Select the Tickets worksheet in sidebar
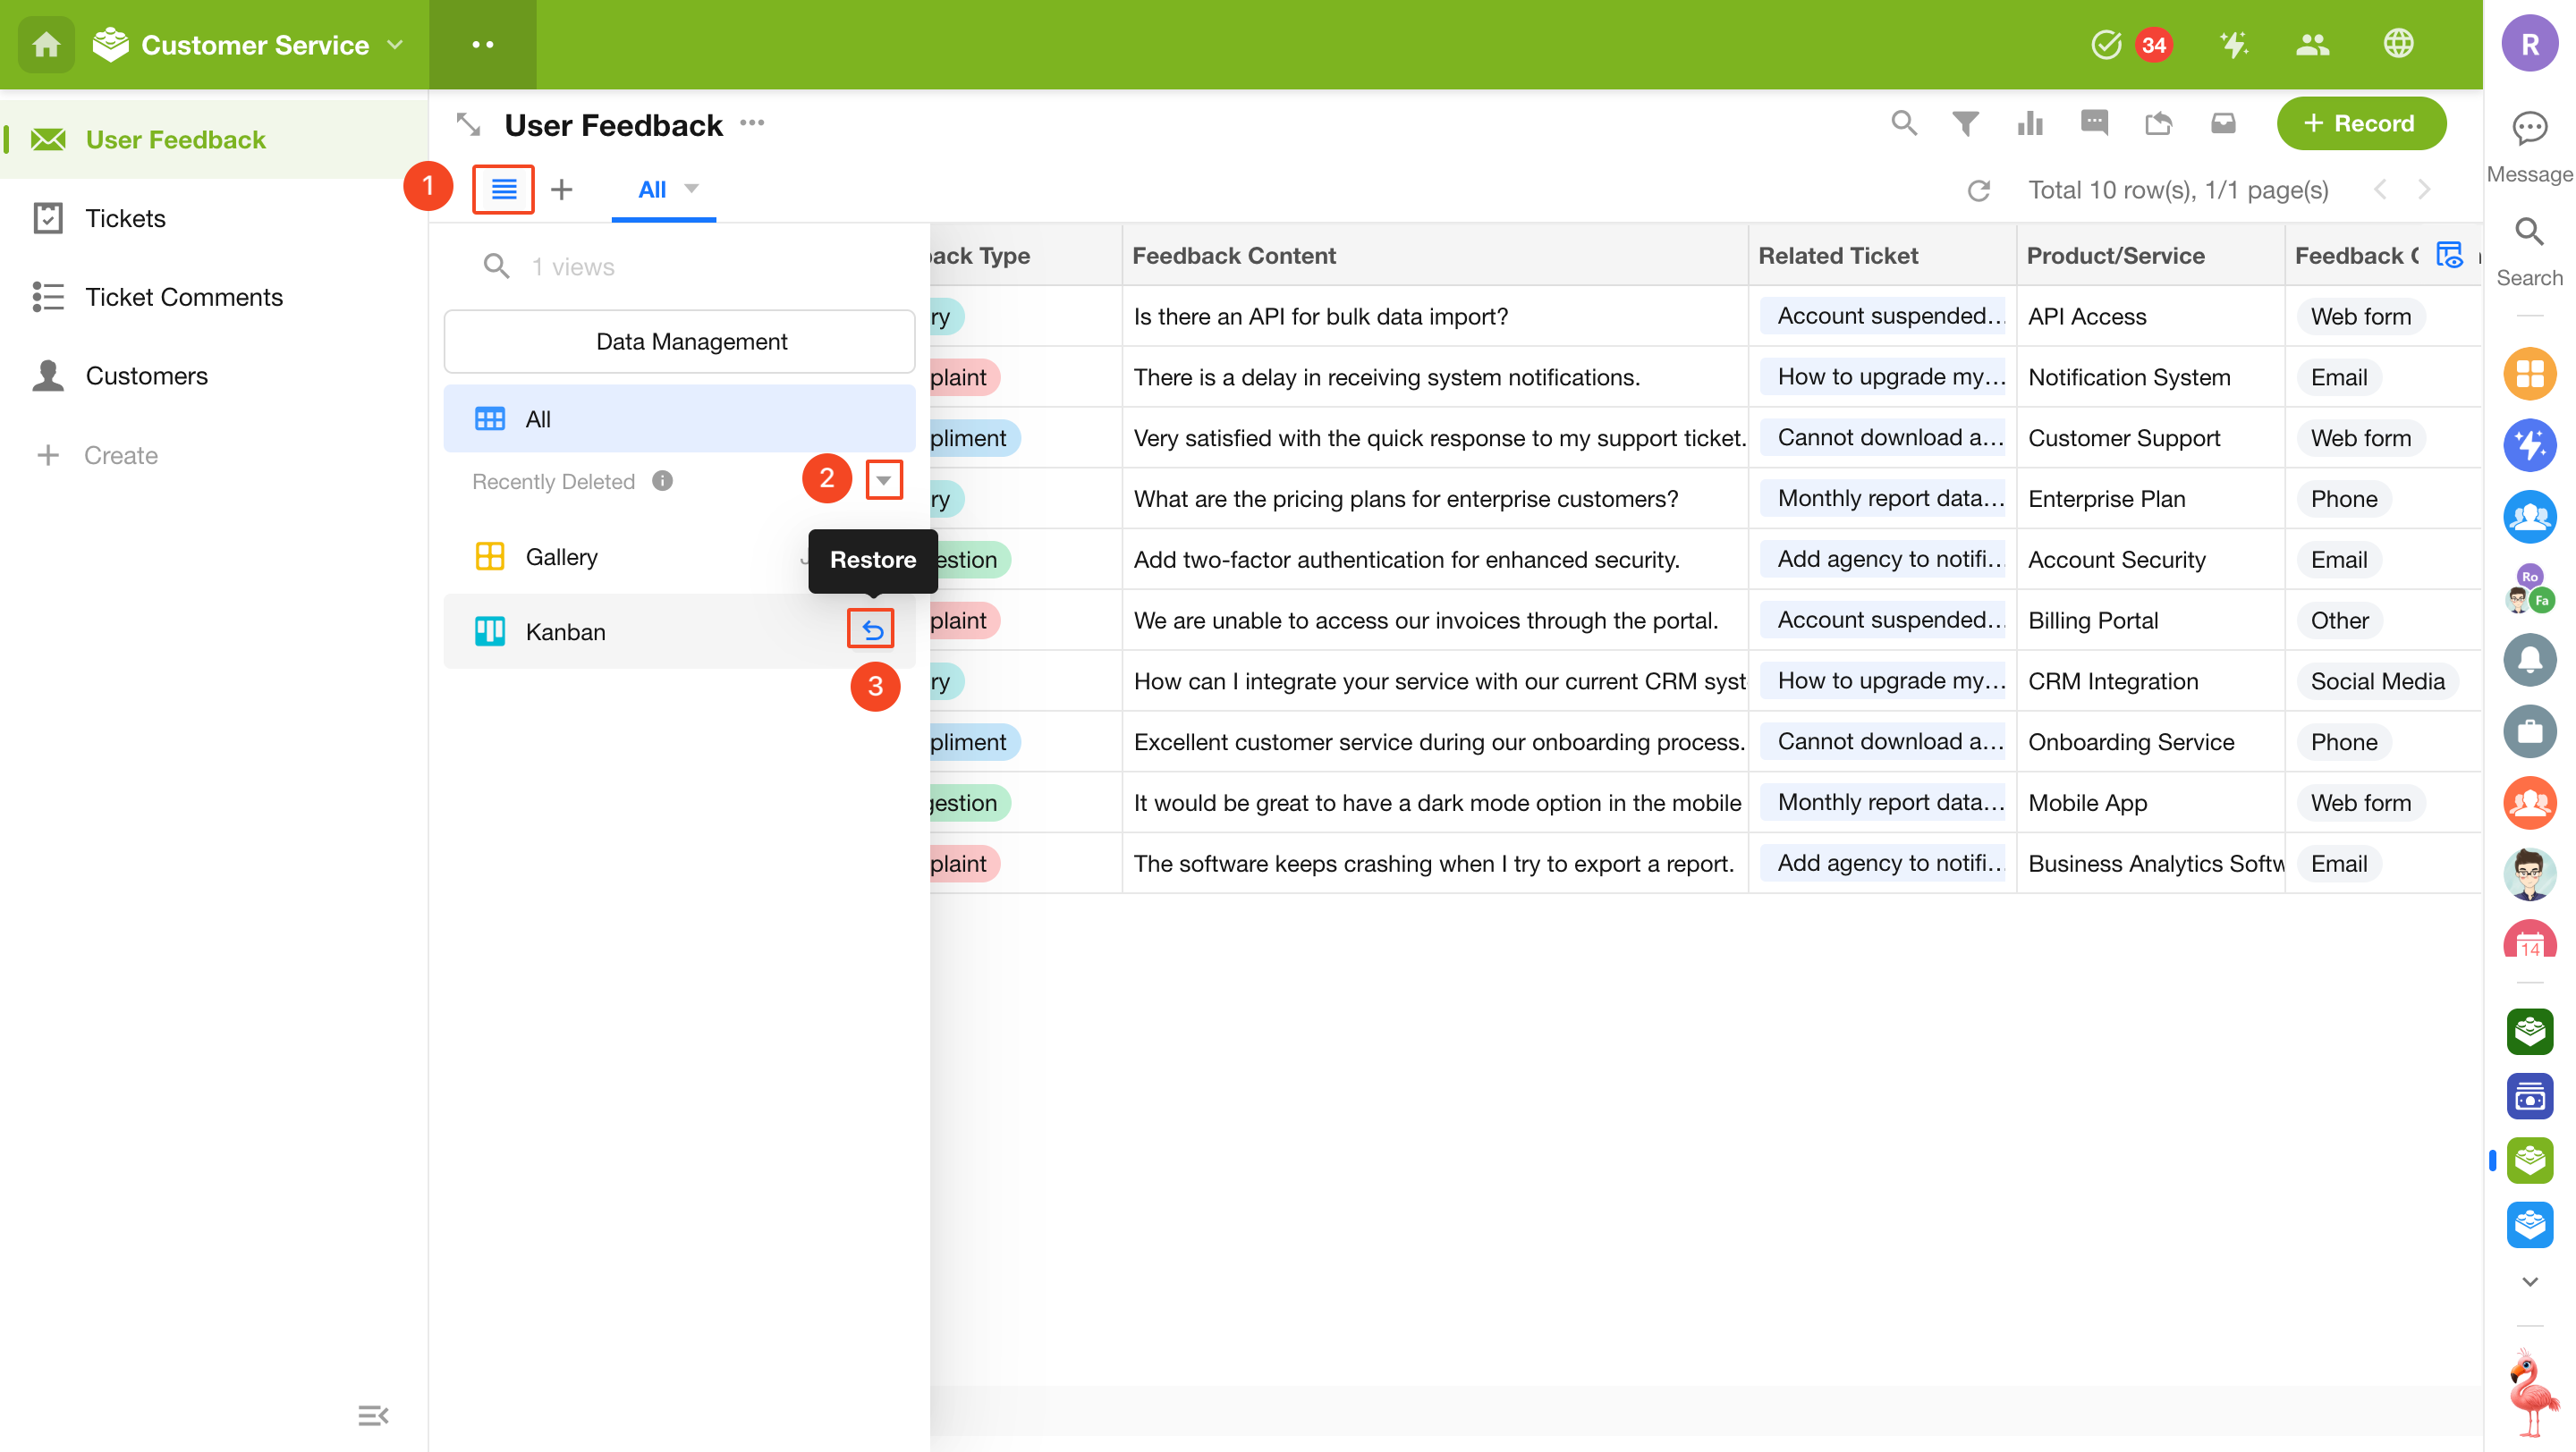The height and width of the screenshot is (1452, 2576). coord(125,218)
